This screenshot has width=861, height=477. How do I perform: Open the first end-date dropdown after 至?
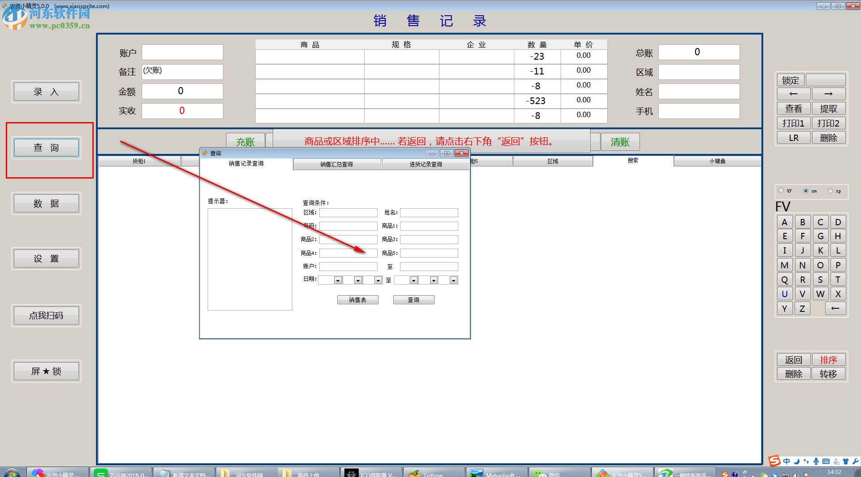pyautogui.click(x=414, y=280)
